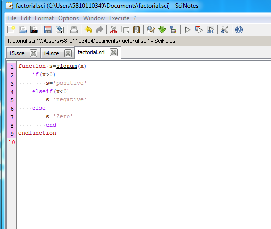Click the Open file in Scilab directory icon
Screen dimensions: 271x229
pos(34,30)
